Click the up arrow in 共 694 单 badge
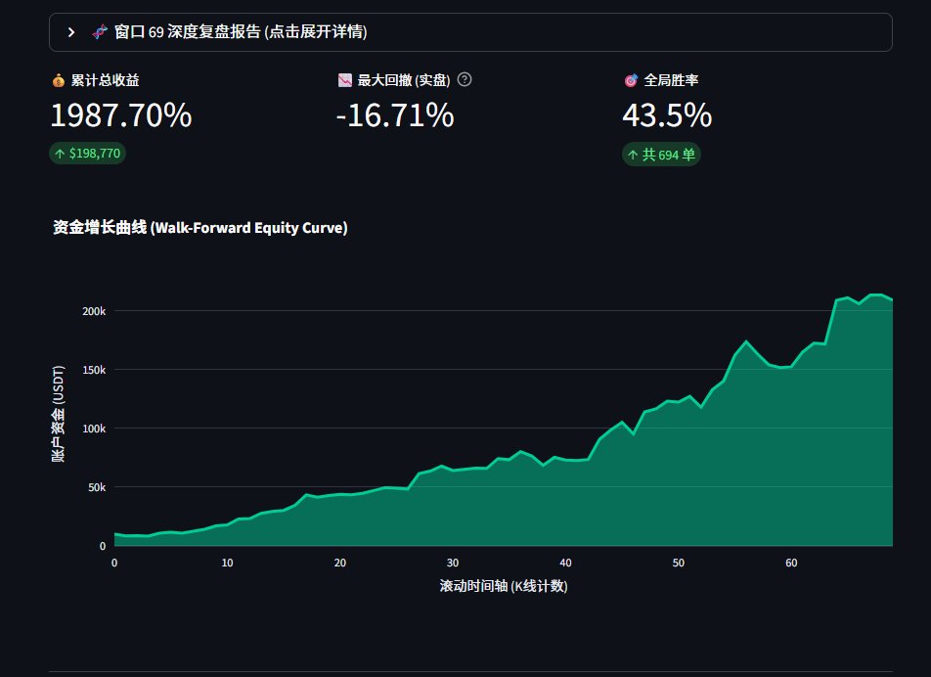 (x=633, y=155)
